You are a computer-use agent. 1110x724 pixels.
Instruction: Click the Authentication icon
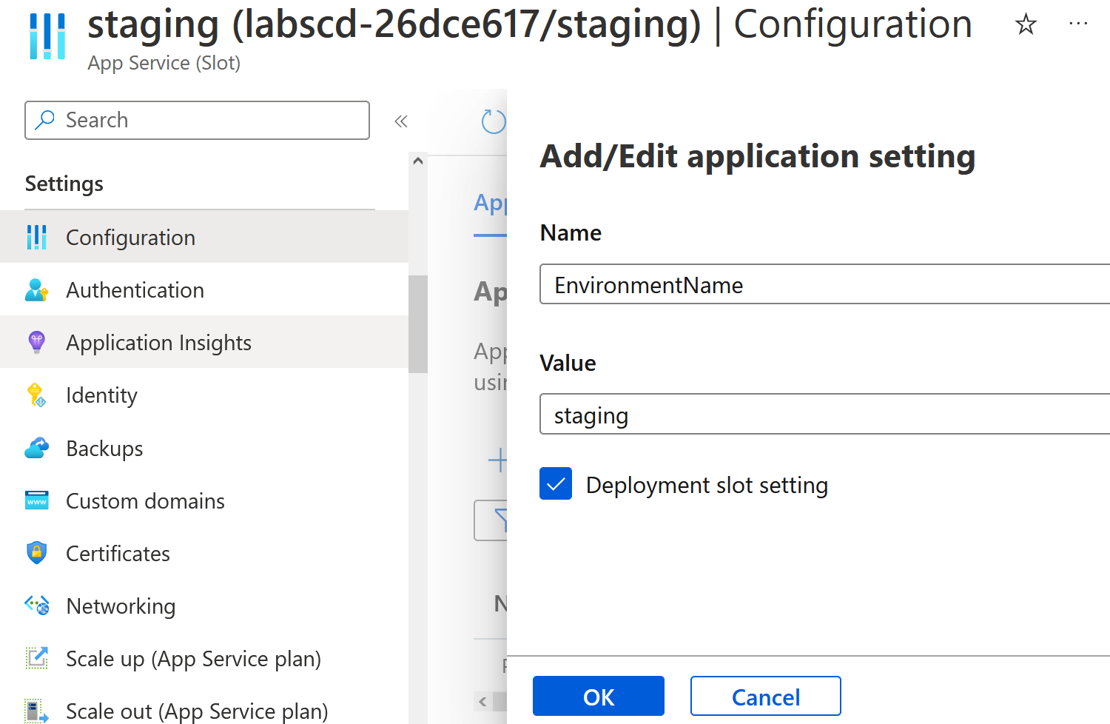(36, 290)
